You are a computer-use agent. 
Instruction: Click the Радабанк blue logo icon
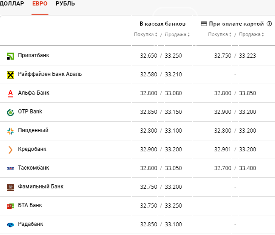[11, 225]
